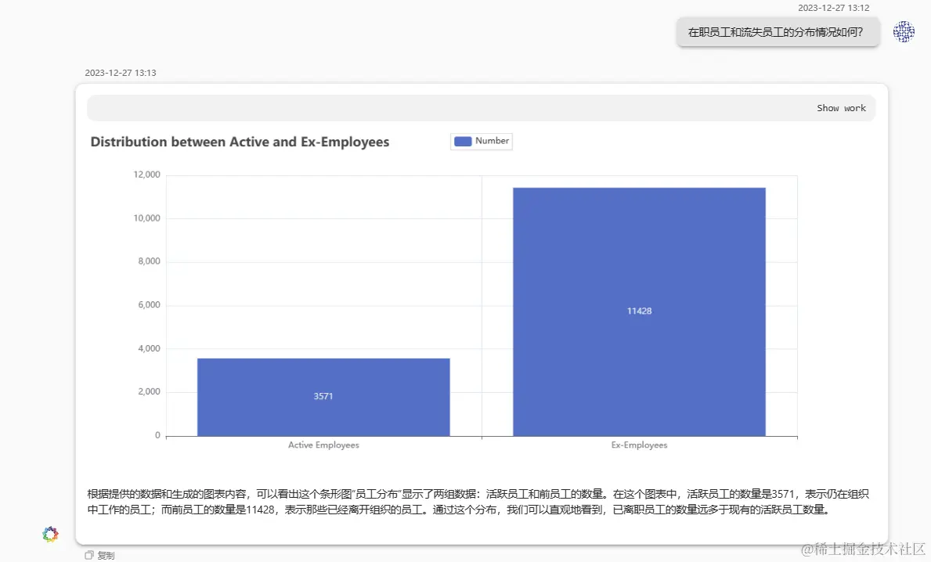This screenshot has height=562, width=931.
Task: Click the blue Number legend swatch
Action: [463, 141]
